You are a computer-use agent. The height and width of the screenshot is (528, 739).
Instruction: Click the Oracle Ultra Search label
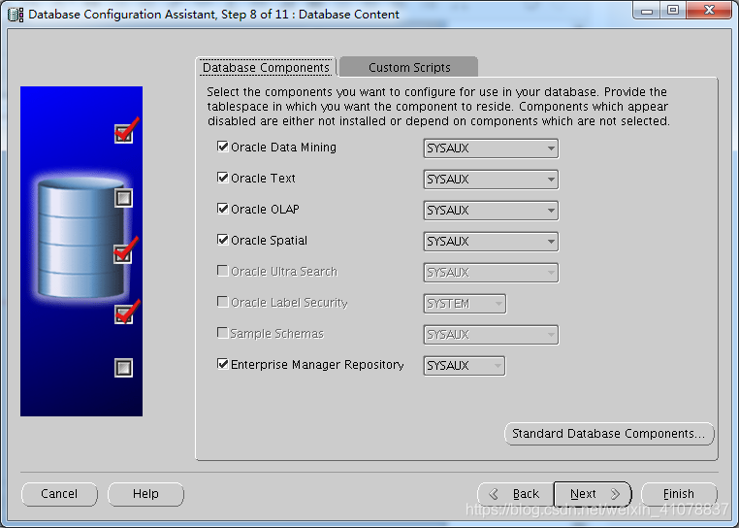click(x=284, y=272)
